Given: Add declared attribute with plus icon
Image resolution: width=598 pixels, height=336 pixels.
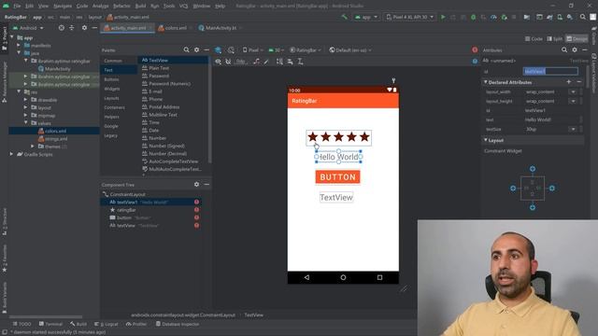Looking at the screenshot, I should pos(569,82).
